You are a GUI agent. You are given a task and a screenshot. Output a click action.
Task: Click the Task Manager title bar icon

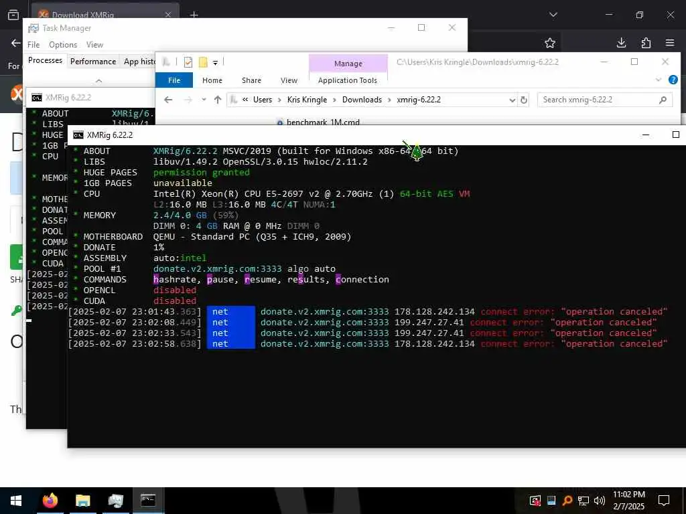click(33, 28)
